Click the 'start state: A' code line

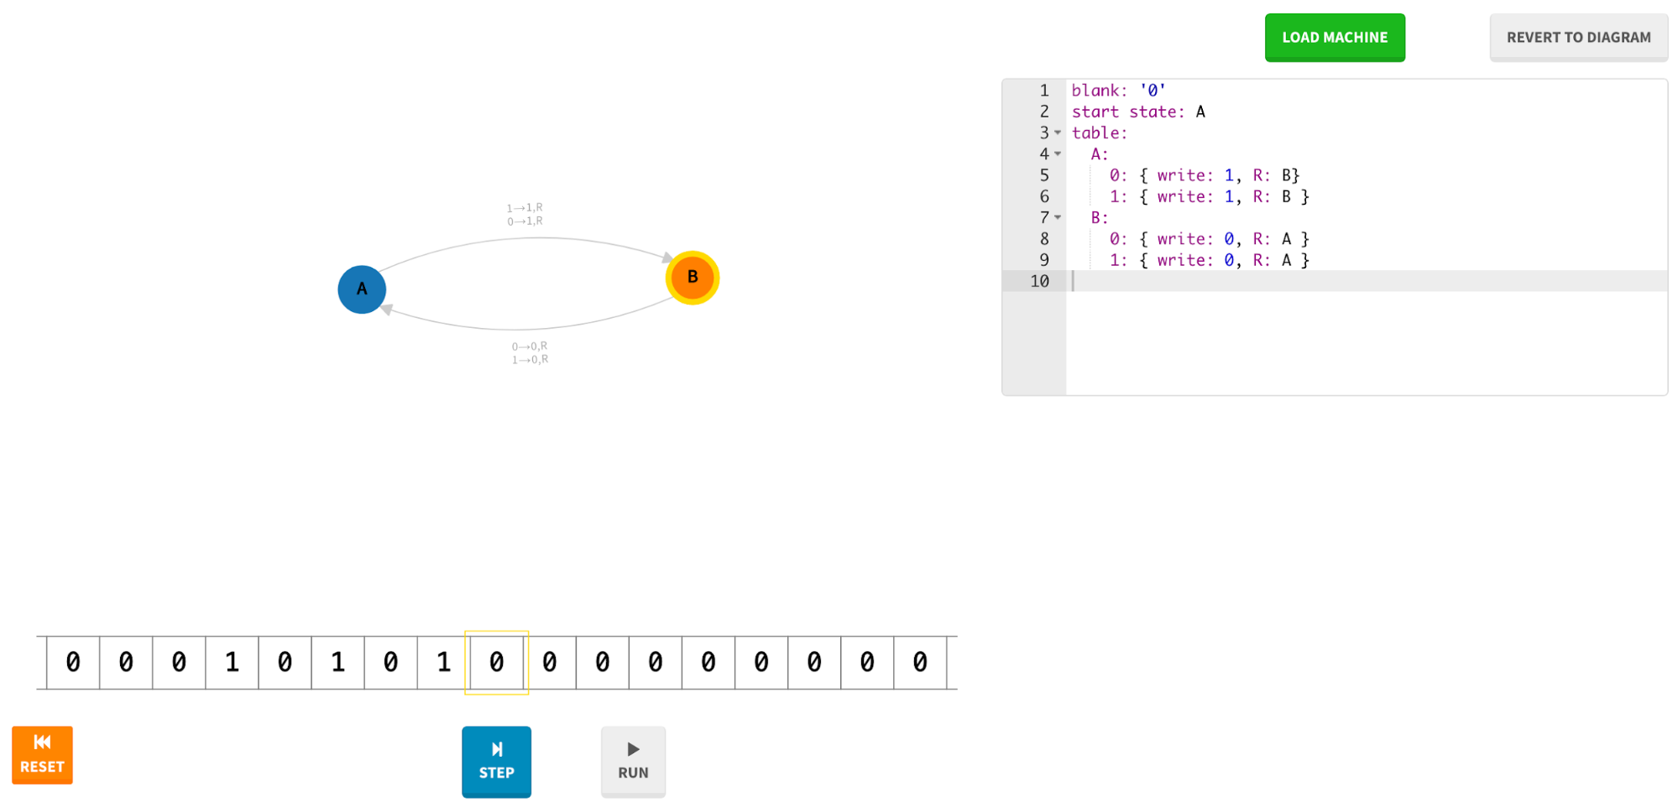[x=1137, y=112]
